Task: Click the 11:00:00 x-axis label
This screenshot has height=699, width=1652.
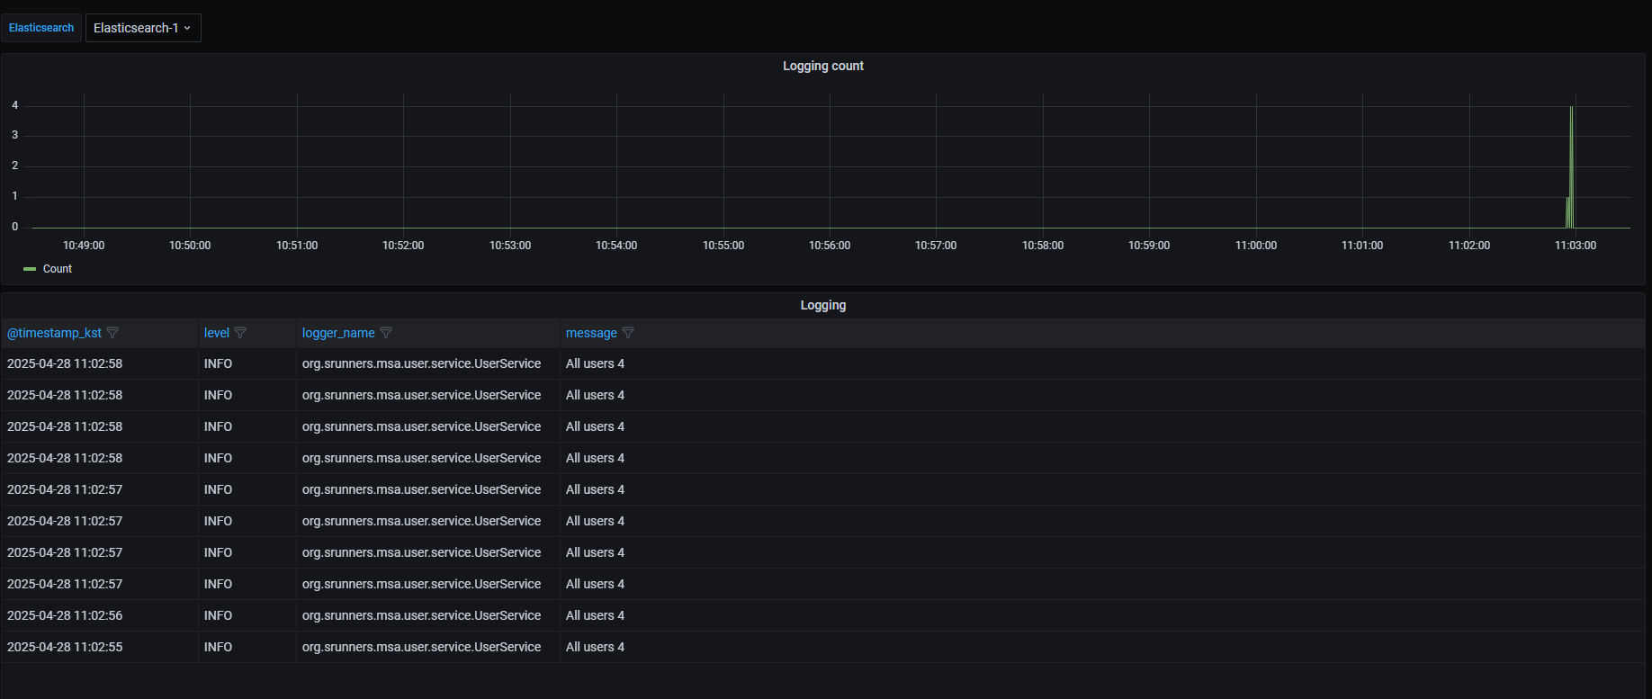Action: 1256,246
